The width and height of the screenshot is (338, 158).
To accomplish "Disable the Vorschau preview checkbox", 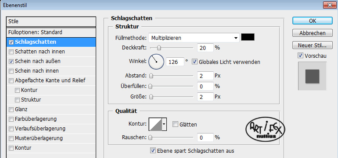I will [x=300, y=56].
